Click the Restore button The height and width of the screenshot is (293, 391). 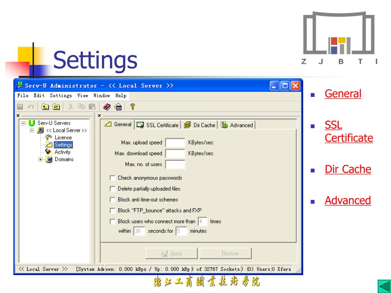226,254
